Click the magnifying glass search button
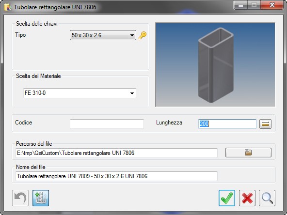Screen dimensions: 287x215 [267, 198]
